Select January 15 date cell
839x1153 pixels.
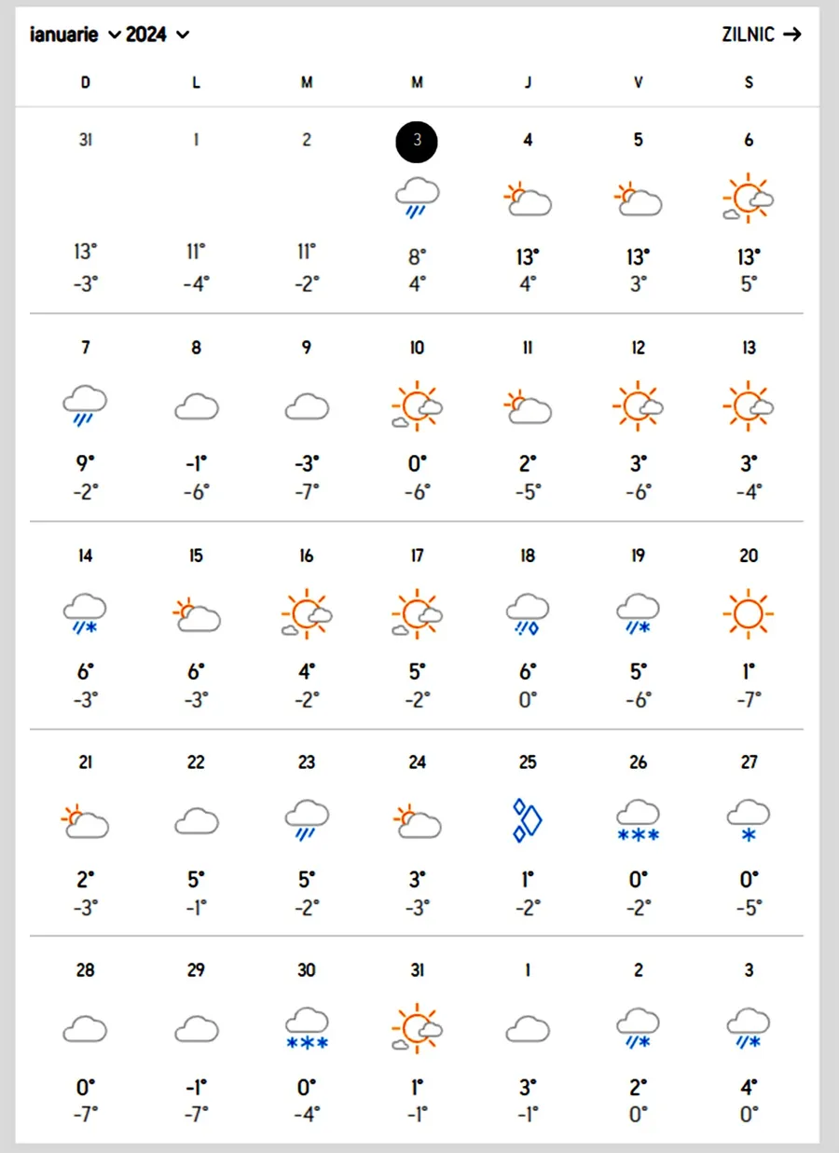[x=196, y=556]
